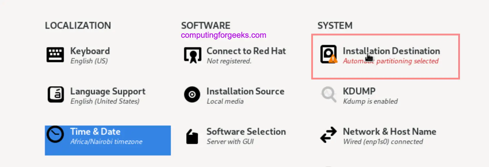Click the KDUMP magnifier icon
Image resolution: width=489 pixels, height=167 pixels.
coord(328,94)
